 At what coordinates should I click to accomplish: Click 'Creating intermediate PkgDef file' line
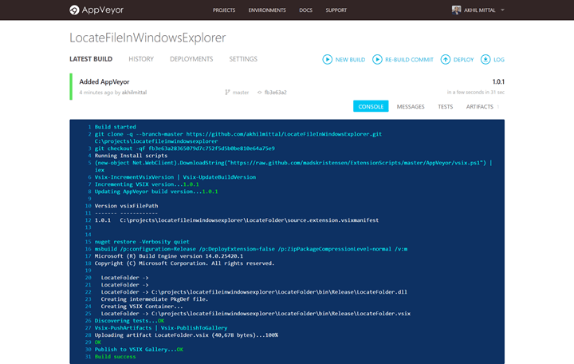click(x=154, y=299)
